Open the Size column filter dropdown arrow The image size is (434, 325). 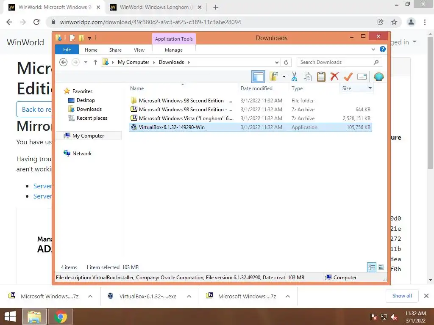370,88
